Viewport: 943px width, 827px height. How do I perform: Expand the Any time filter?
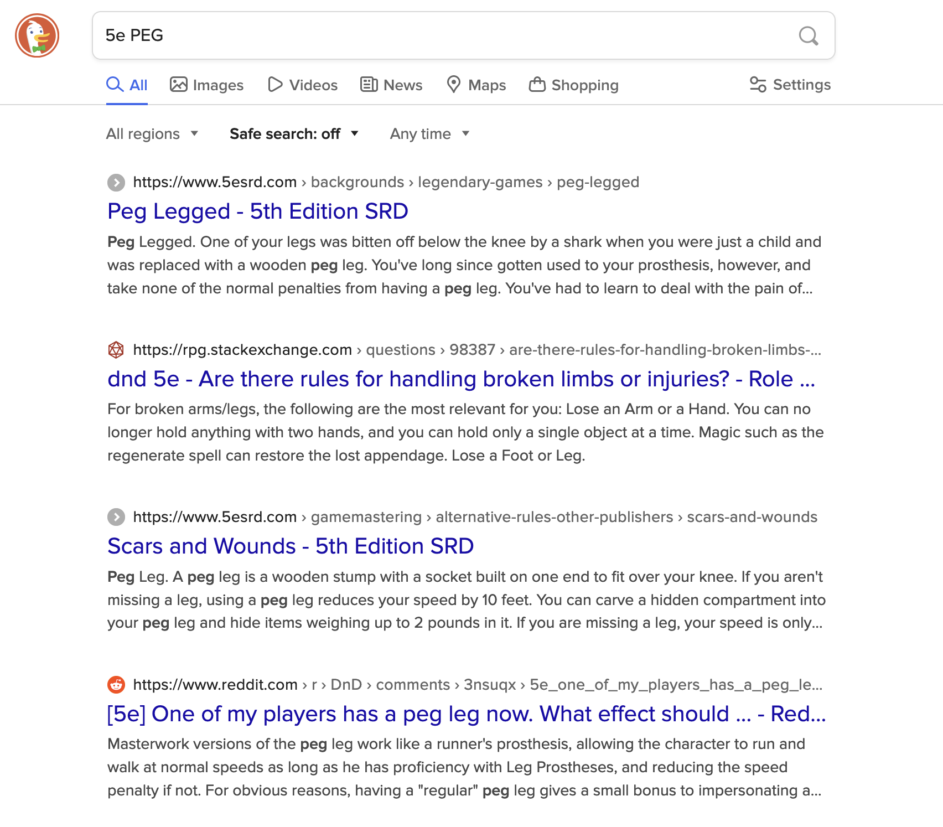[429, 134]
